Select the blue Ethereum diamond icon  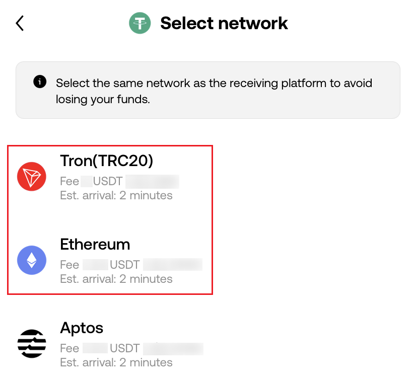pyautogui.click(x=32, y=260)
